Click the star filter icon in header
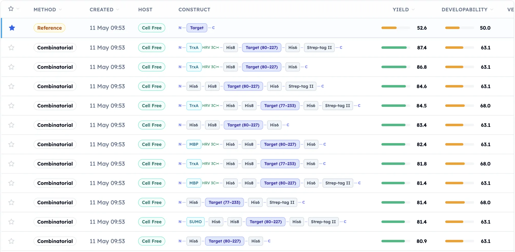 coord(11,9)
